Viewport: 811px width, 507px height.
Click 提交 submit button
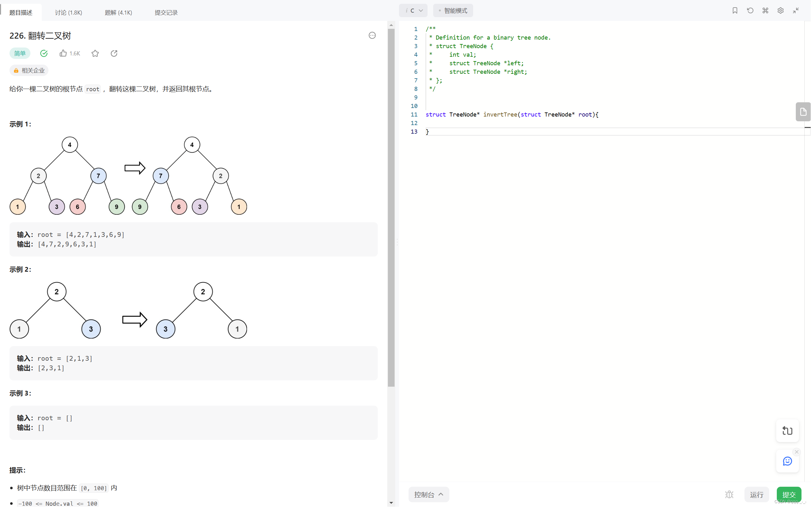coord(789,494)
